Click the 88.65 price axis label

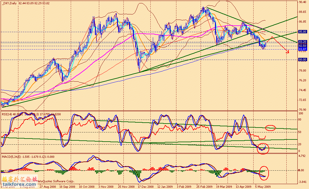coord(303,12)
